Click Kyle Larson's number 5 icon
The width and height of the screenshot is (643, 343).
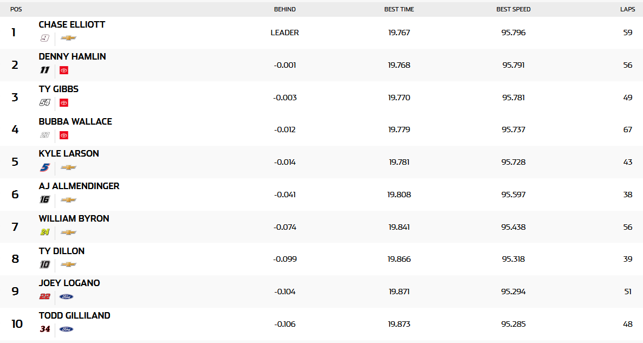click(x=44, y=167)
